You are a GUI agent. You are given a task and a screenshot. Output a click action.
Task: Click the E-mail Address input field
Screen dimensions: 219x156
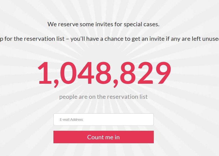[x=103, y=119]
